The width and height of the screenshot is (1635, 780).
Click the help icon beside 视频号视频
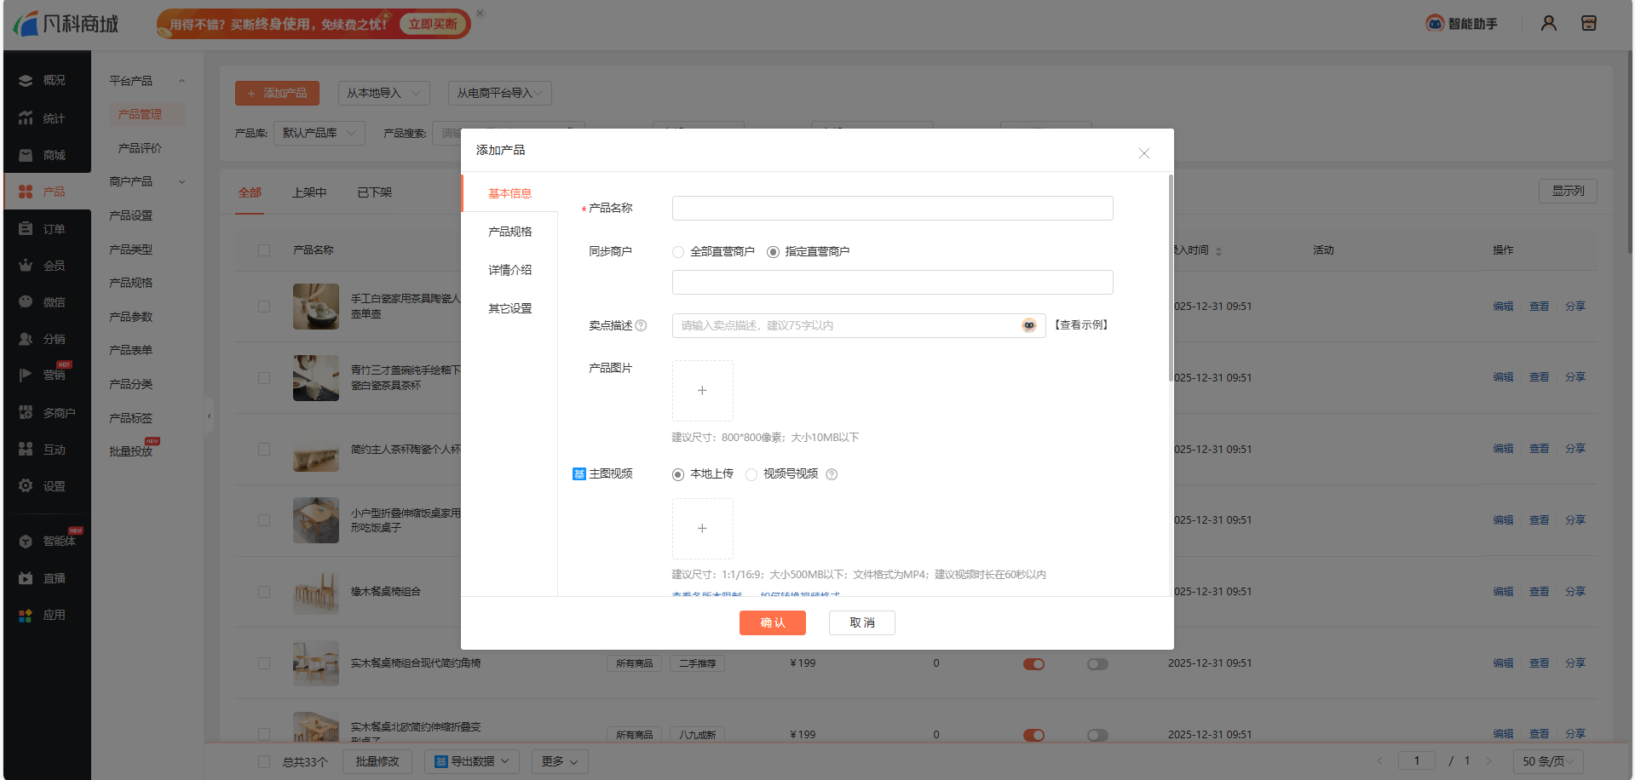pos(832,474)
